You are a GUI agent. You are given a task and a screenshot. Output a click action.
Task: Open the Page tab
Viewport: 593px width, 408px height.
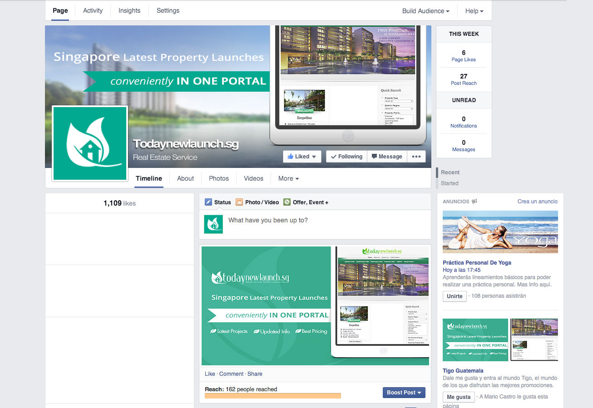click(x=60, y=10)
